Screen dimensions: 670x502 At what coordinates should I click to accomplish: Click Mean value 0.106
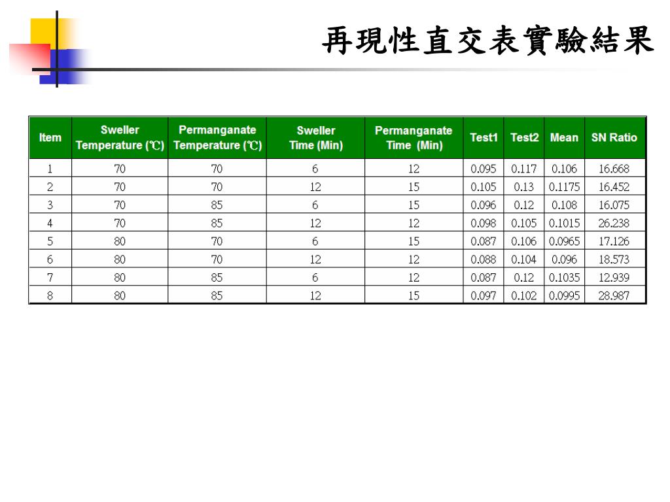[x=565, y=169]
